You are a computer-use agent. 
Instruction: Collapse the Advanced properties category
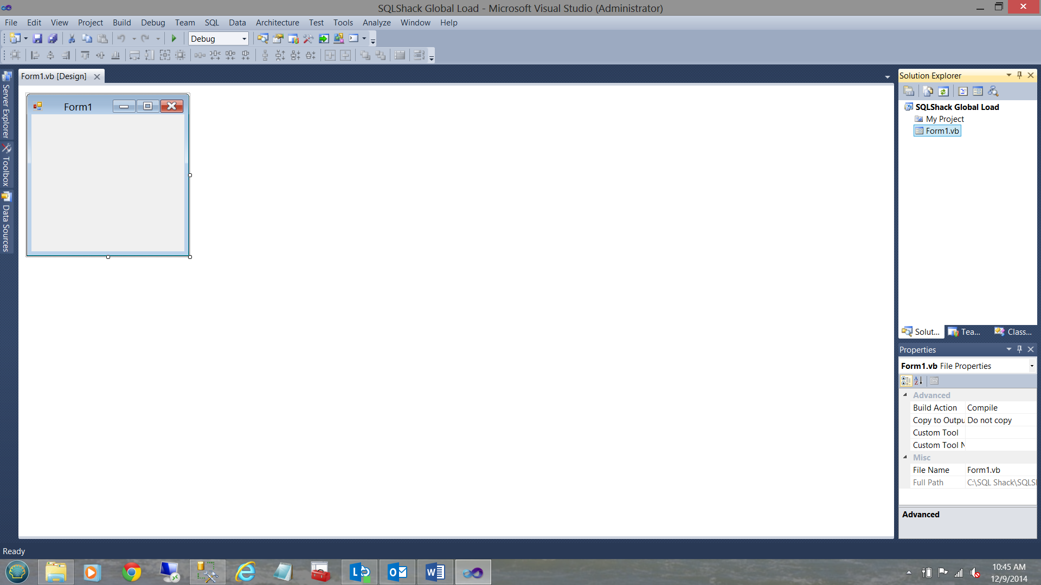tap(905, 395)
